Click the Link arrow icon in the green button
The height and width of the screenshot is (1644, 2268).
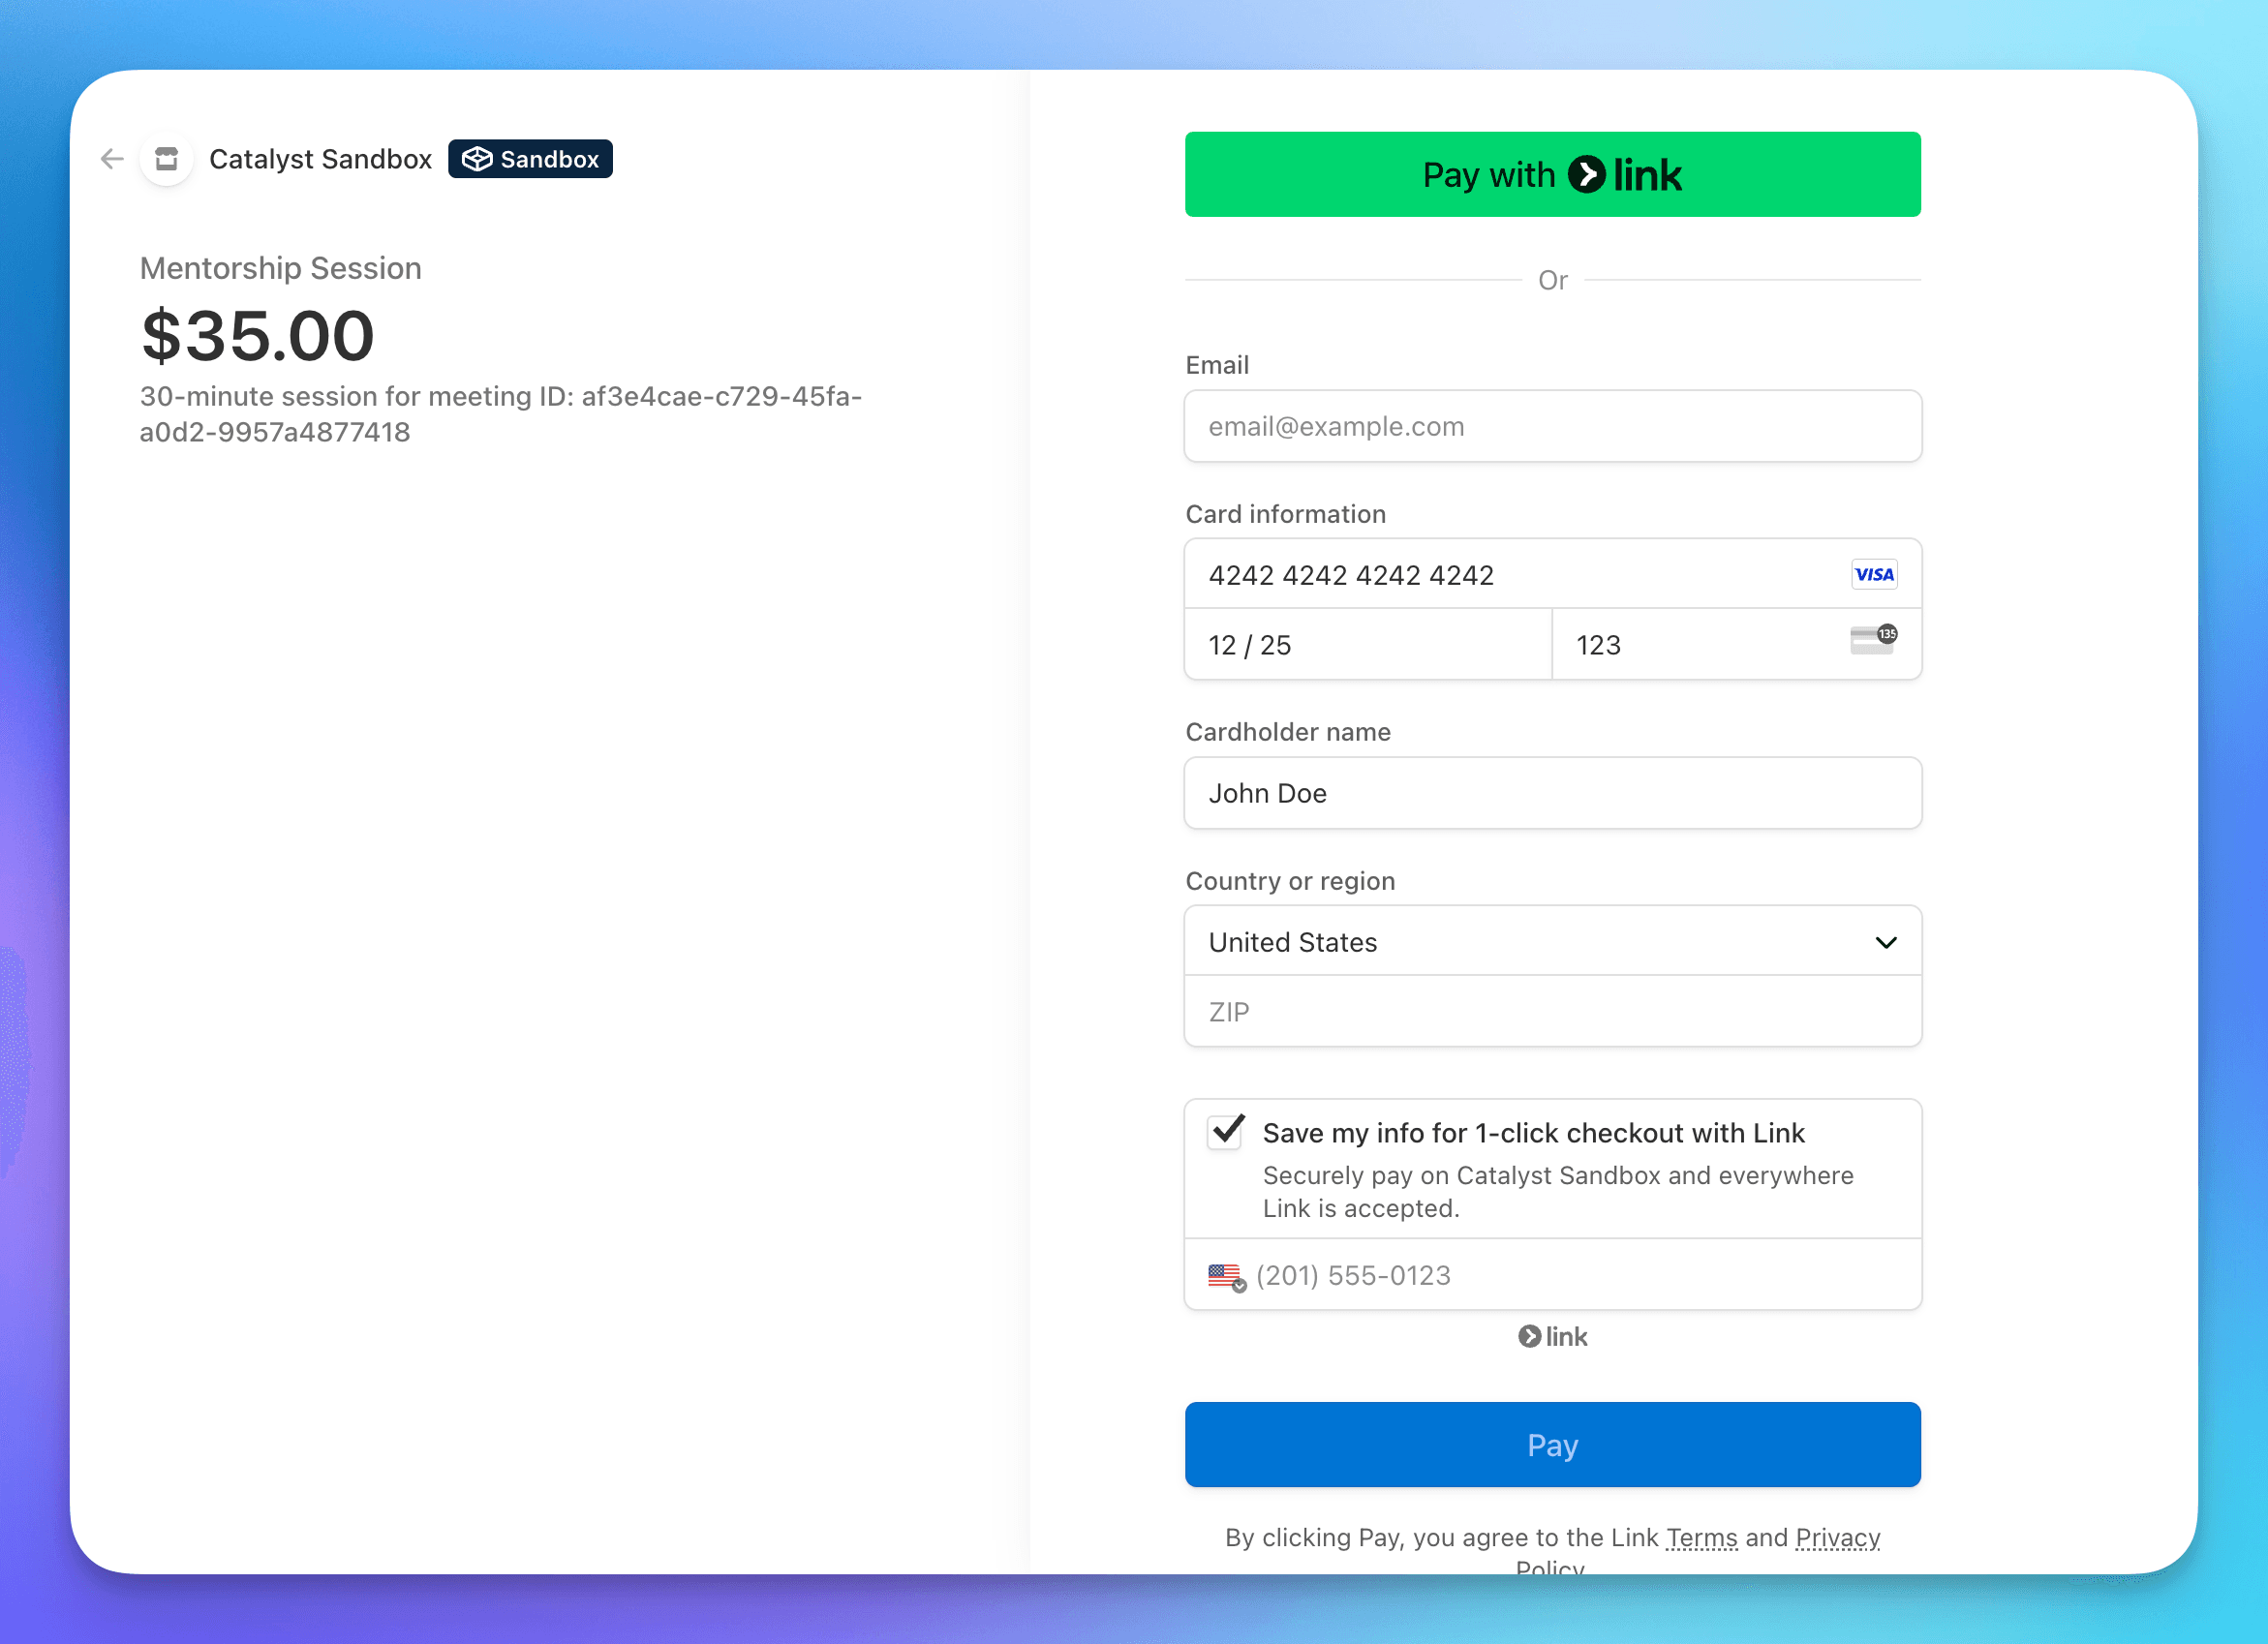[x=1589, y=174]
